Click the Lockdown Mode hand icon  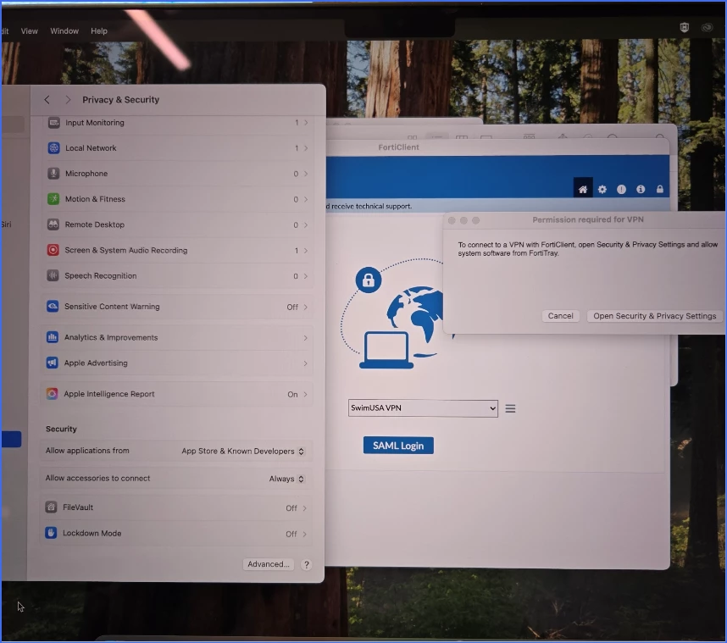[x=51, y=533]
